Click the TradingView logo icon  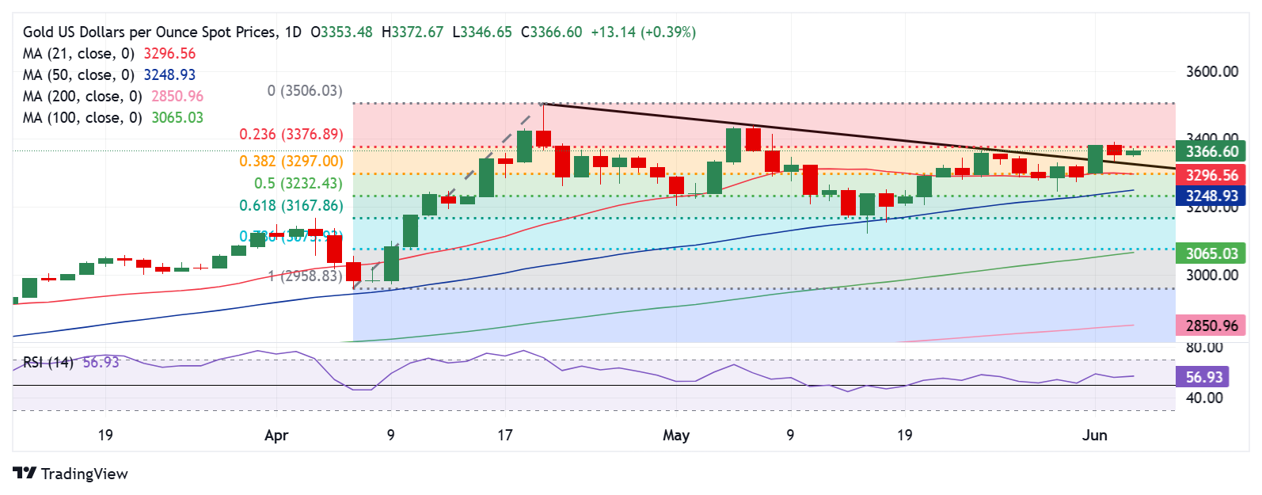pyautogui.click(x=25, y=473)
